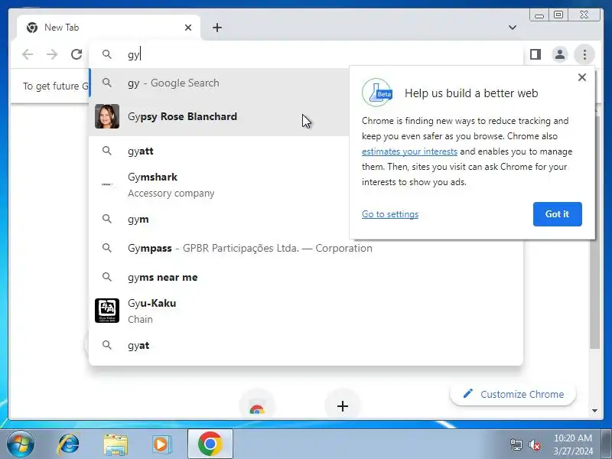This screenshot has height=459, width=612.
Task: Select the New Tab tab
Action: click(x=109, y=28)
